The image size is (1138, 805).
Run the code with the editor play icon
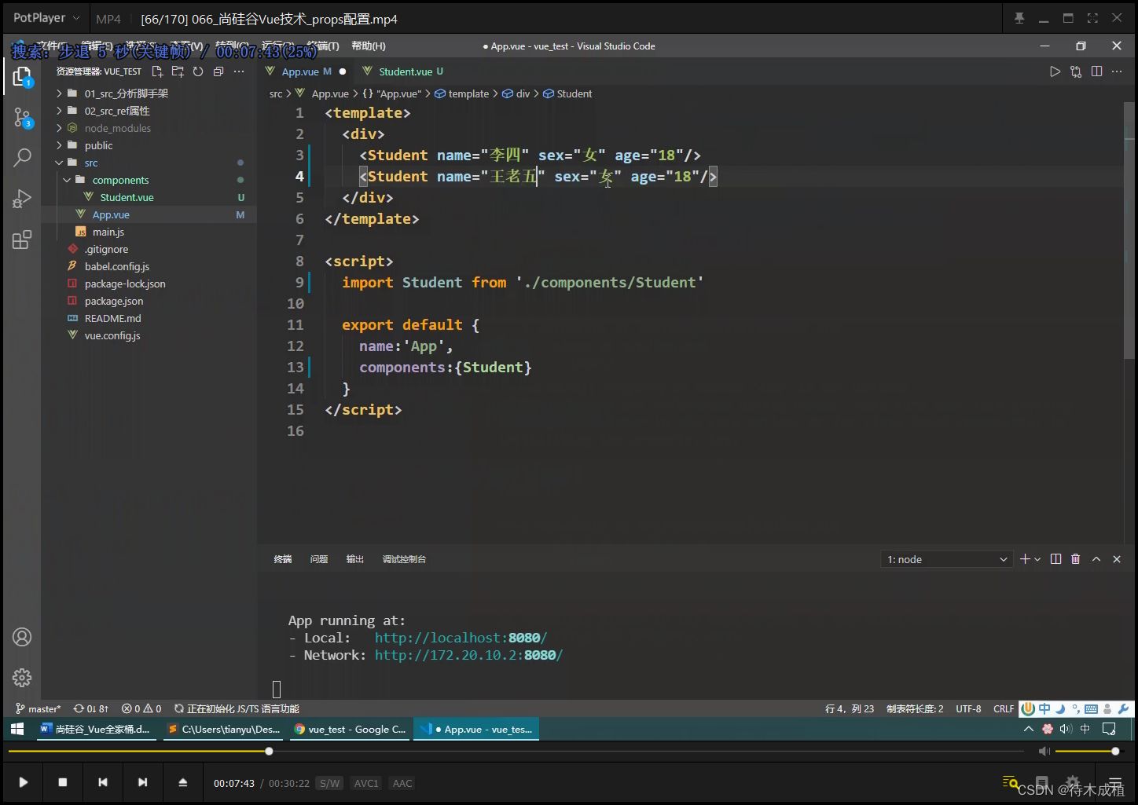(1055, 71)
